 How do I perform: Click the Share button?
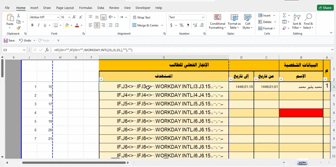[x=325, y=8]
